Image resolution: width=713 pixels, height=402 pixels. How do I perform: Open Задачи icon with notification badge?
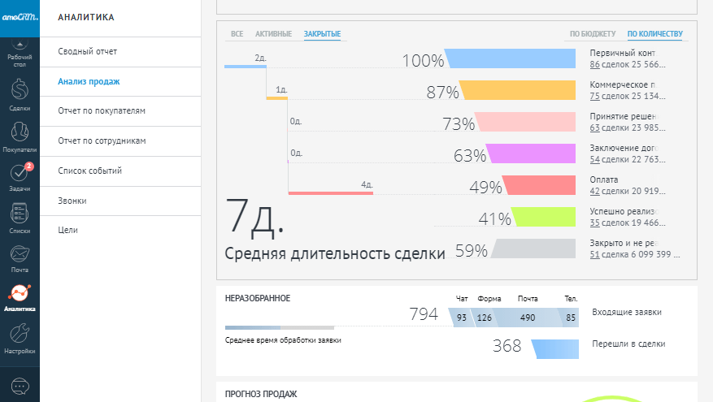[x=20, y=175]
